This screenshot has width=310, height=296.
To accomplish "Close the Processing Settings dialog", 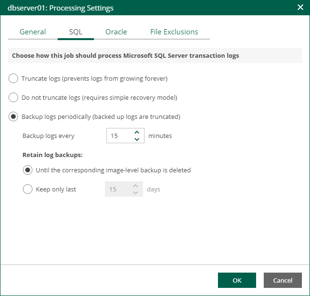I will click(300, 8).
